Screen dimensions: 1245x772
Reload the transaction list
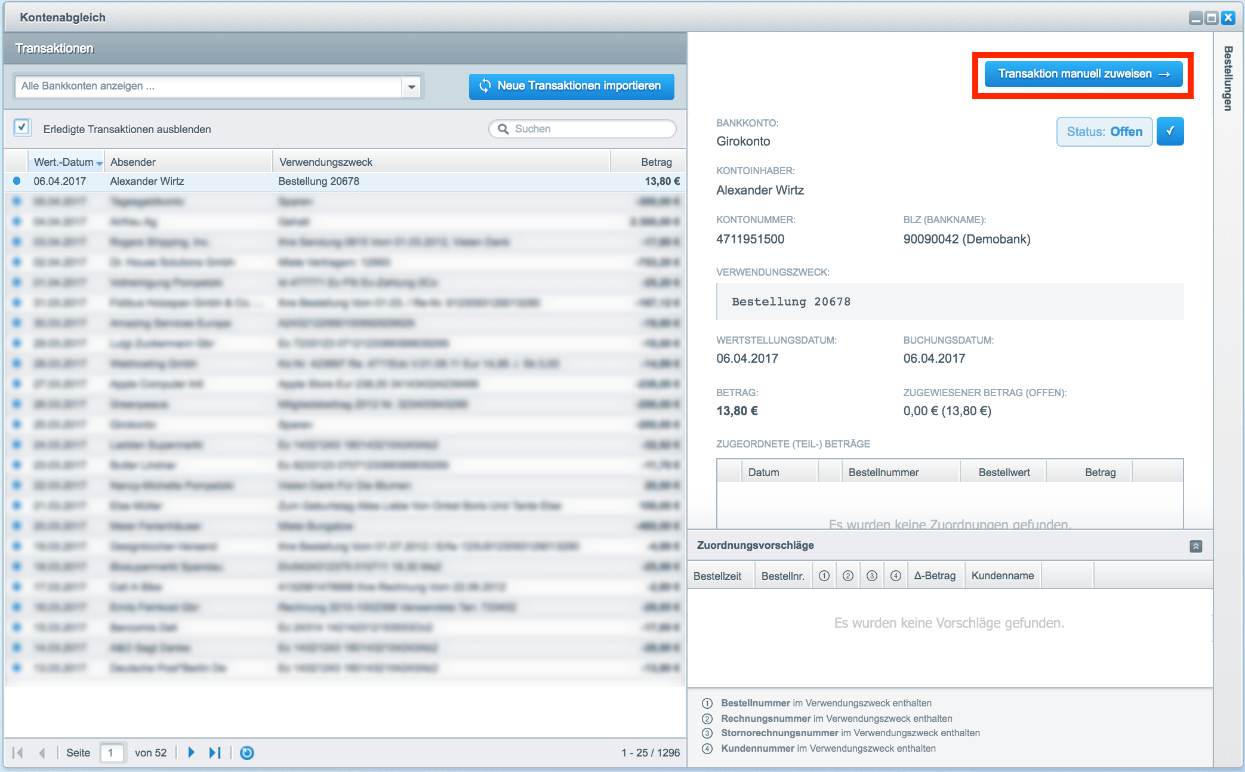[247, 753]
